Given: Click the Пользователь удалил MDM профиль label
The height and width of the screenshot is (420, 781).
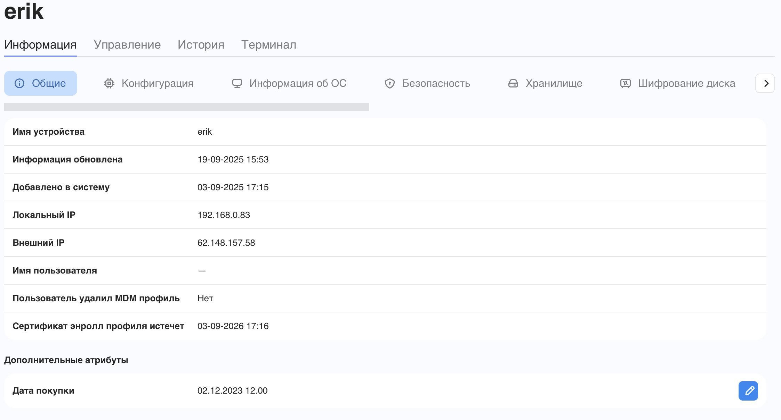Looking at the screenshot, I should 96,298.
